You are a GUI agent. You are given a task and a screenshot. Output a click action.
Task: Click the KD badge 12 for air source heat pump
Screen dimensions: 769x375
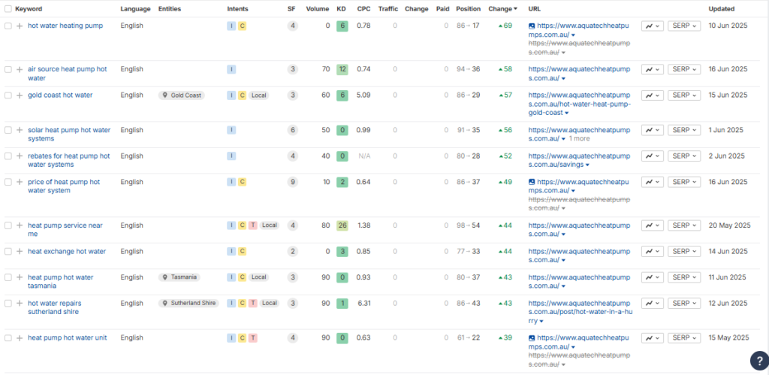[342, 70]
